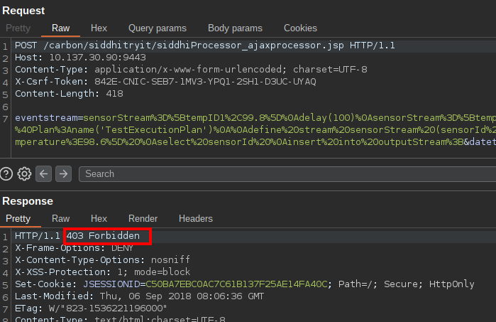Image resolution: width=496 pixels, height=322 pixels.
Task: Go to next search match arrow
Action: tap(62, 173)
